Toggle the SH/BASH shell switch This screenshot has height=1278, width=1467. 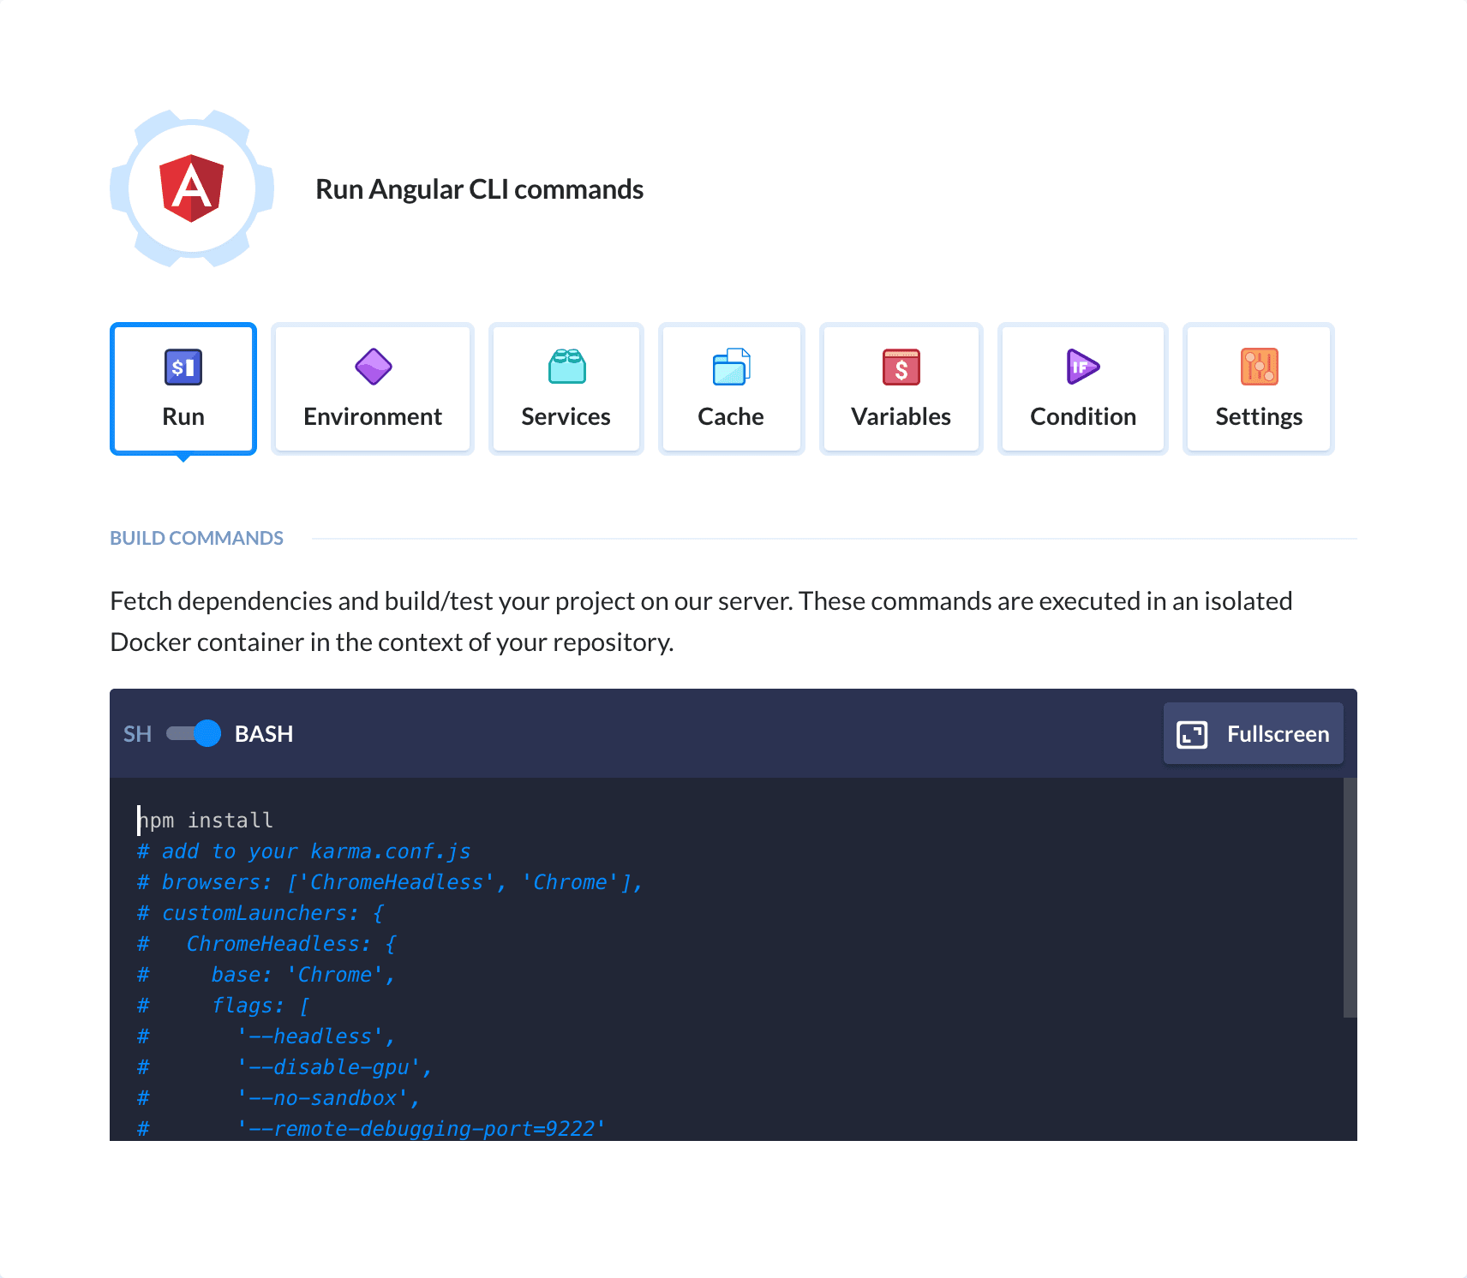[194, 733]
